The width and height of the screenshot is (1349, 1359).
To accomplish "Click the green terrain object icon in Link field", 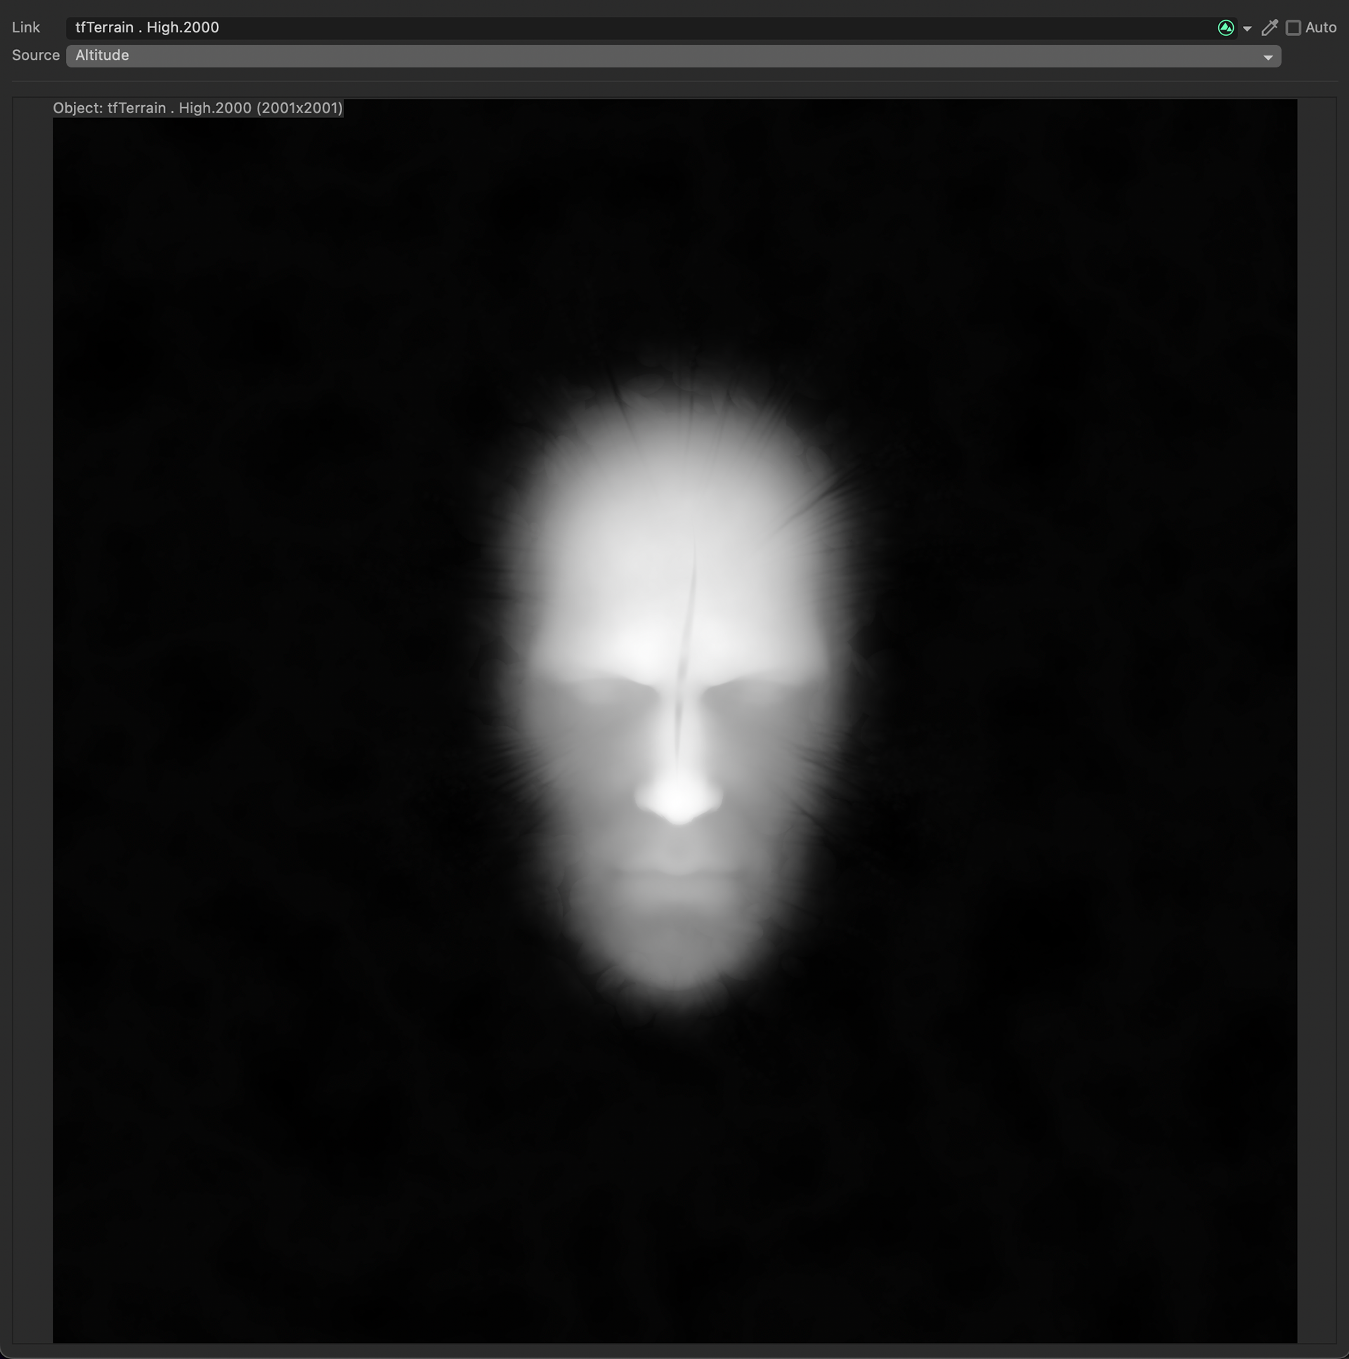I will click(1225, 28).
